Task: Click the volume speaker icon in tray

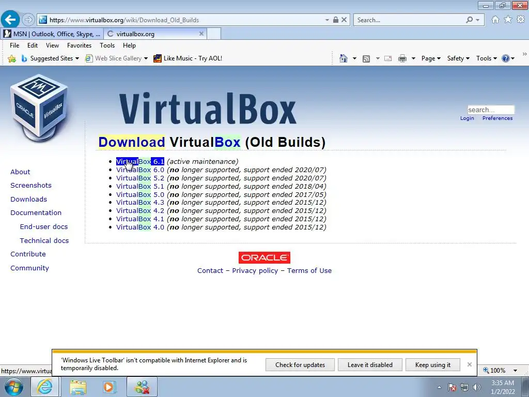Action: click(x=477, y=387)
